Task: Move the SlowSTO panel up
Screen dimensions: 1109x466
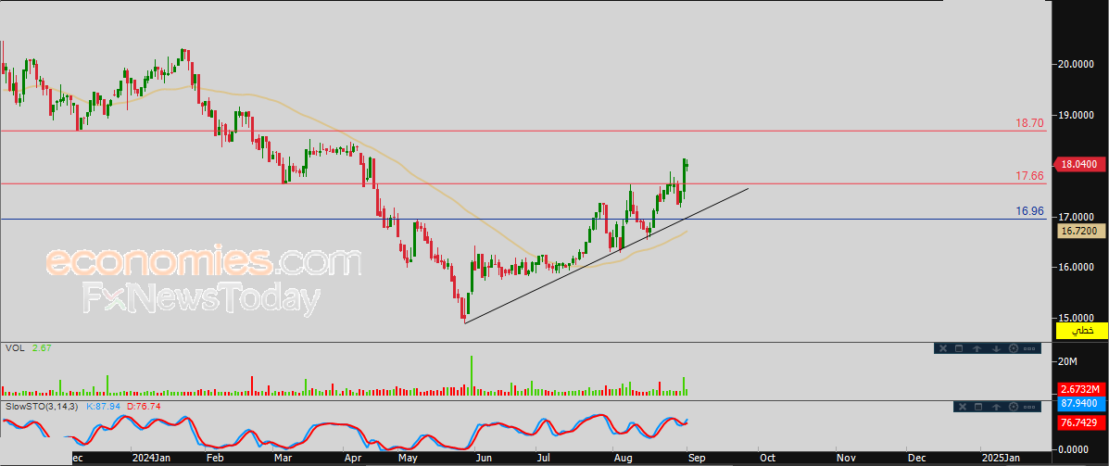Action: [996, 408]
